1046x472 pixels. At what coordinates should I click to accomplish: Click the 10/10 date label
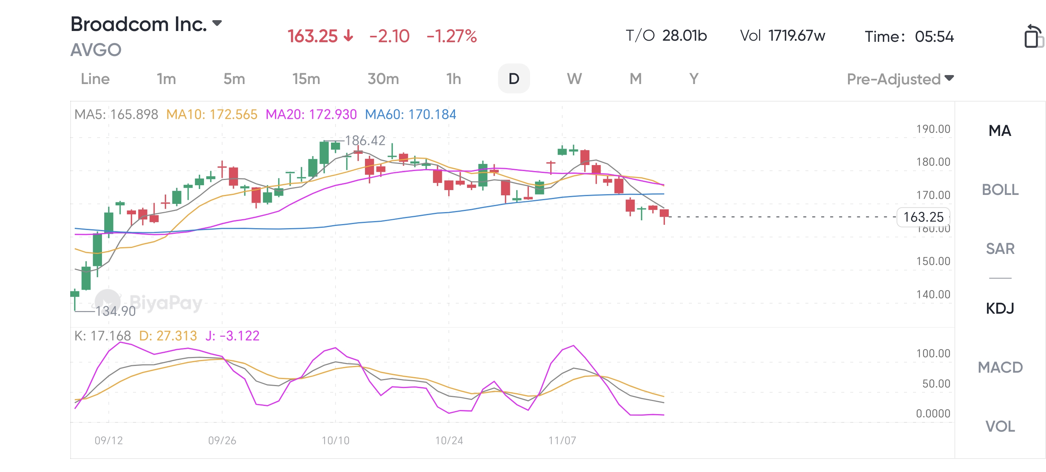[x=335, y=440]
